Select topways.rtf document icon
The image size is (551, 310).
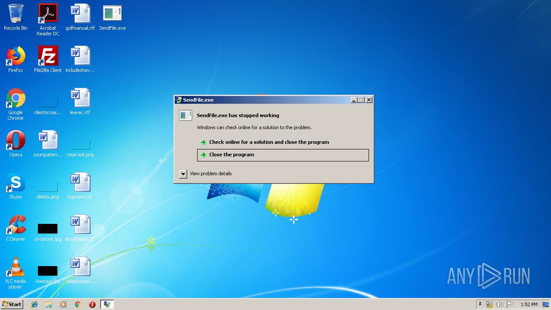[x=80, y=186]
